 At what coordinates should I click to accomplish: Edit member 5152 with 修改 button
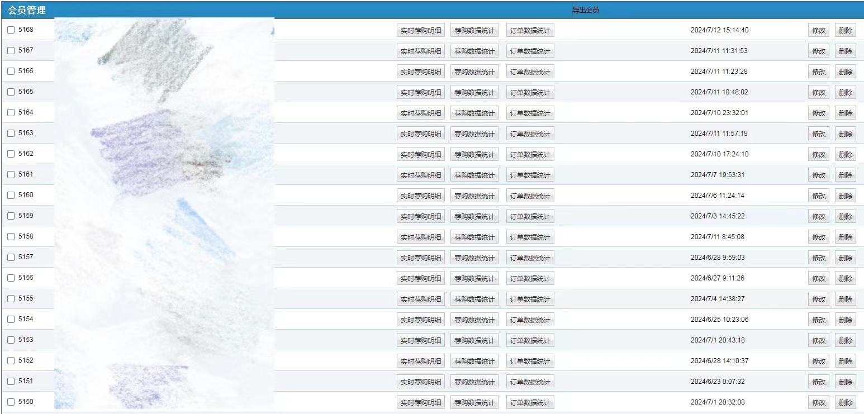pos(818,361)
